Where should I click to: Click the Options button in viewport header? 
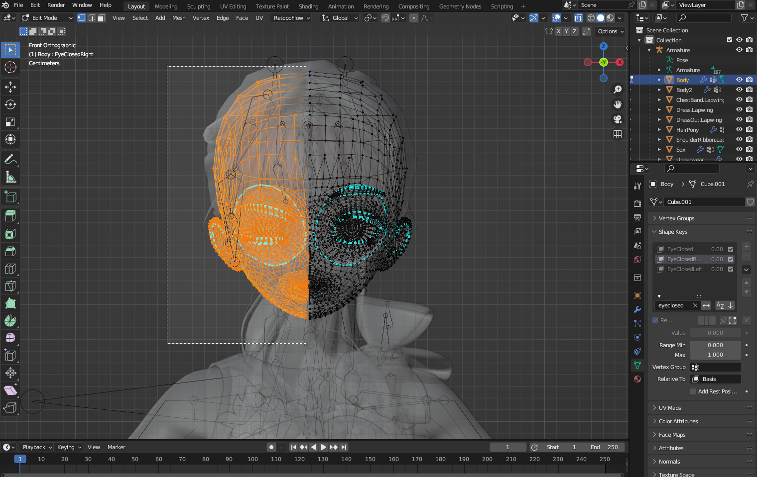click(x=611, y=31)
